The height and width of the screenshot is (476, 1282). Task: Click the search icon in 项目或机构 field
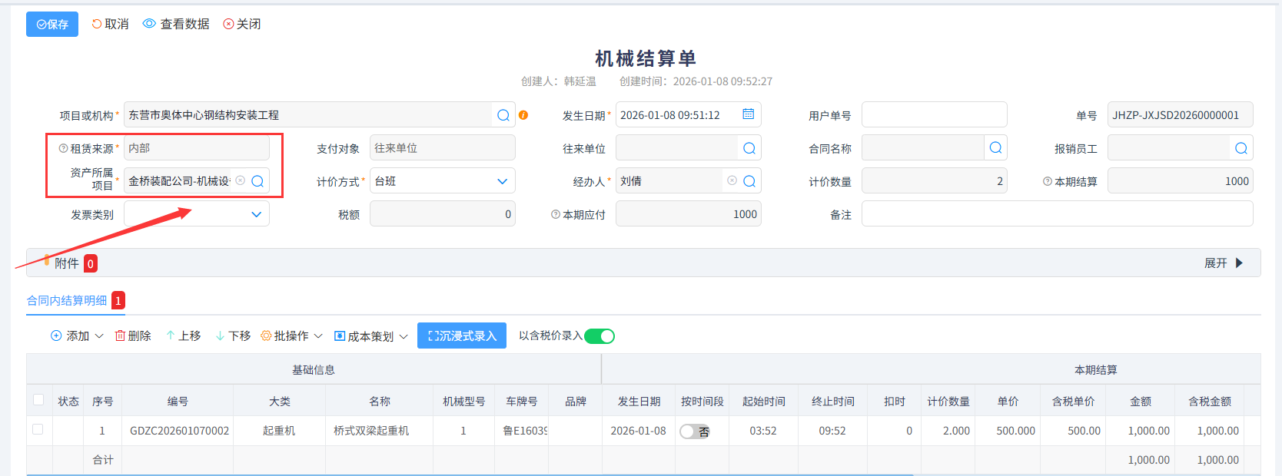pos(503,115)
